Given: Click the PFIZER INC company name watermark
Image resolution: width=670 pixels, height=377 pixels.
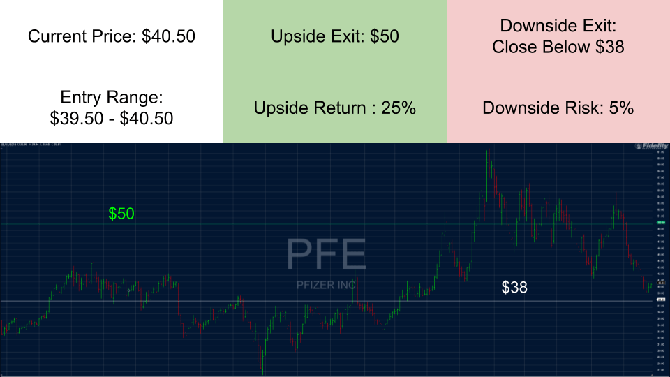Looking at the screenshot, I should 327,285.
